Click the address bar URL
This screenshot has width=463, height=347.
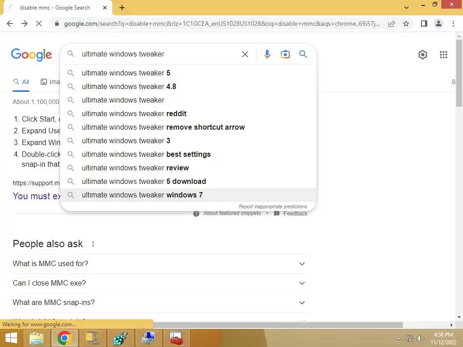222,23
